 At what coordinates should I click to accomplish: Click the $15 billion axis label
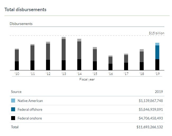pos(156,33)
